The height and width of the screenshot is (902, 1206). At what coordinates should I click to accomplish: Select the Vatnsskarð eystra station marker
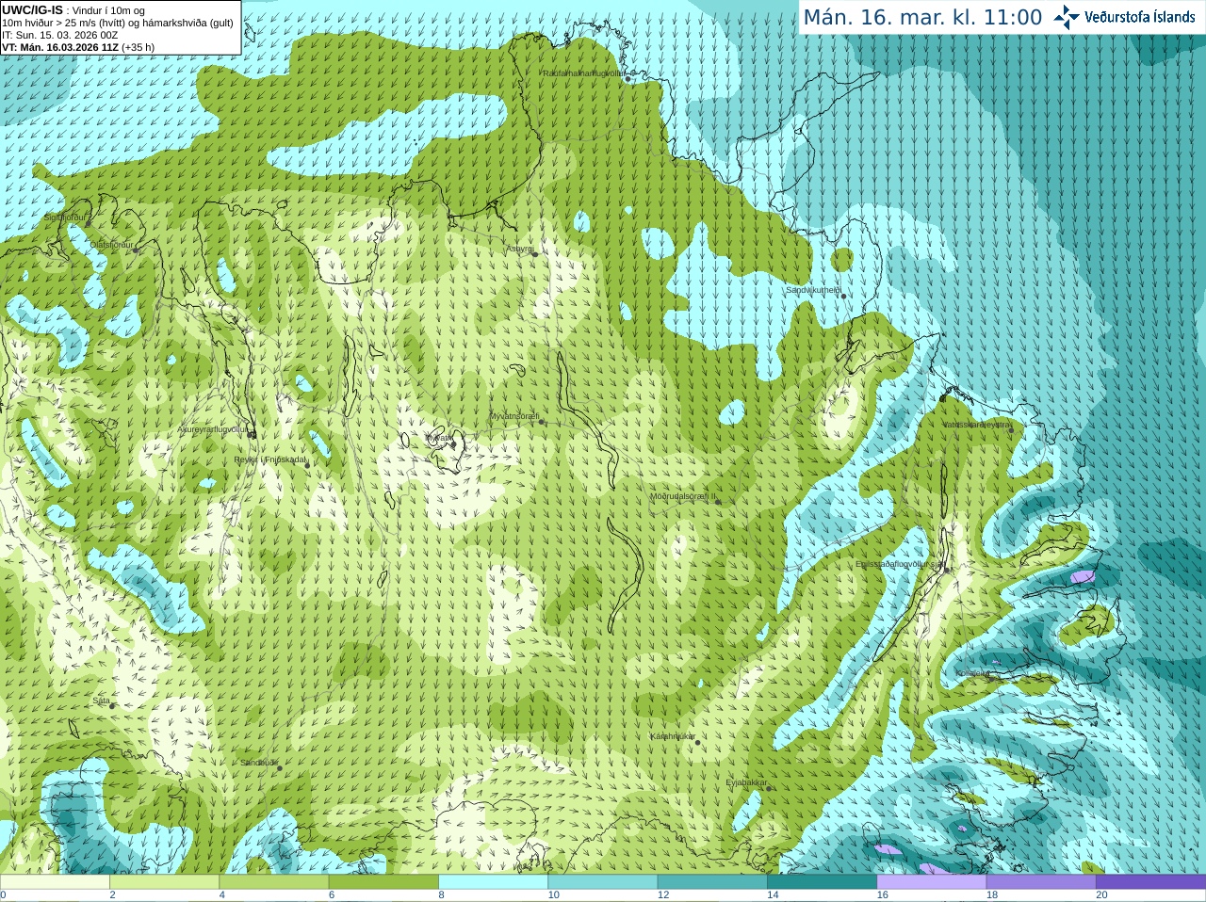pos(1011,430)
